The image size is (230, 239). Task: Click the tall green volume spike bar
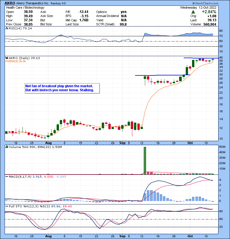(145, 161)
